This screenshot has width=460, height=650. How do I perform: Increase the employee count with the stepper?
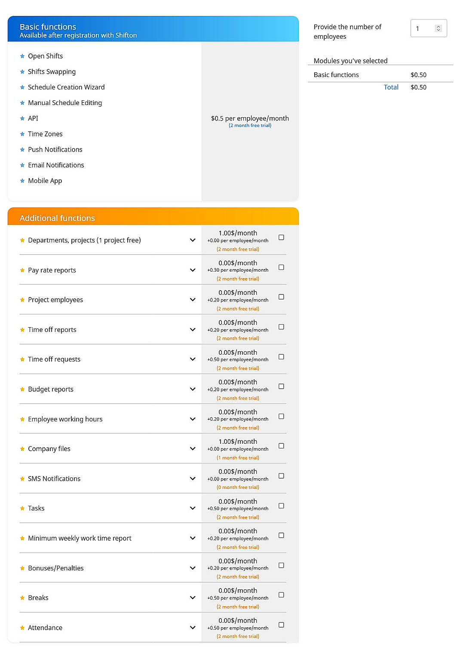coord(439,26)
